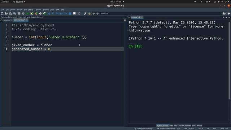This screenshot has width=231, height=130.
Task: Browse for a working directory
Action: click(224, 14)
